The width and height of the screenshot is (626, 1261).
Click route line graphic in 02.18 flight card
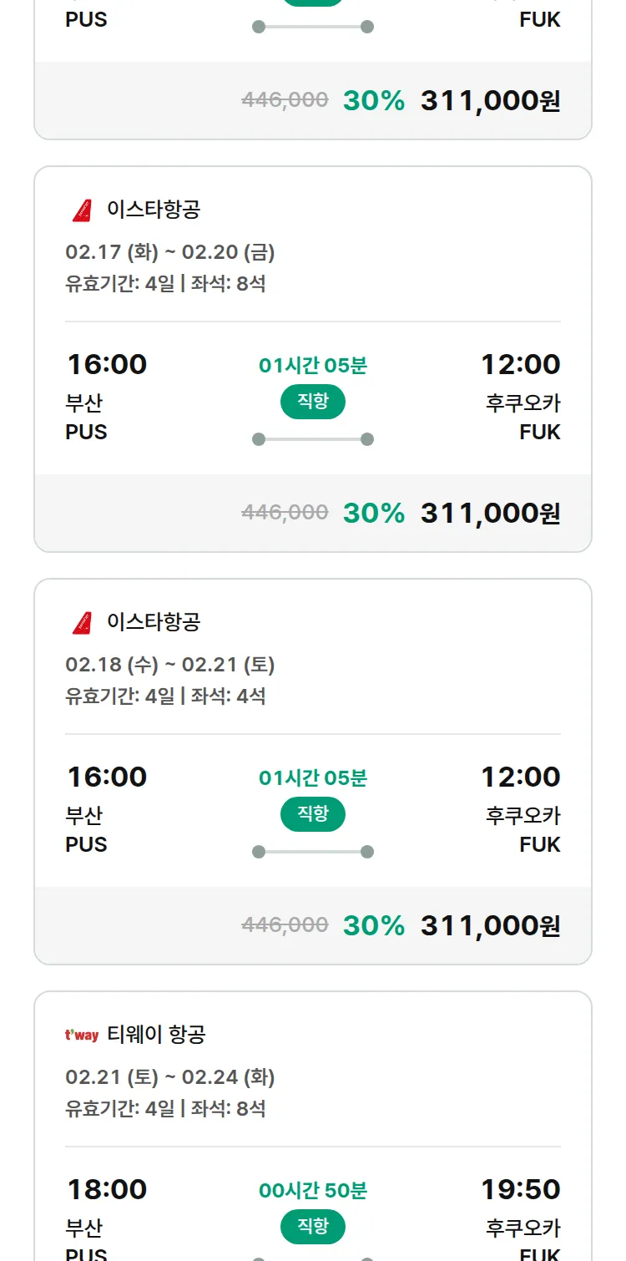click(x=313, y=852)
